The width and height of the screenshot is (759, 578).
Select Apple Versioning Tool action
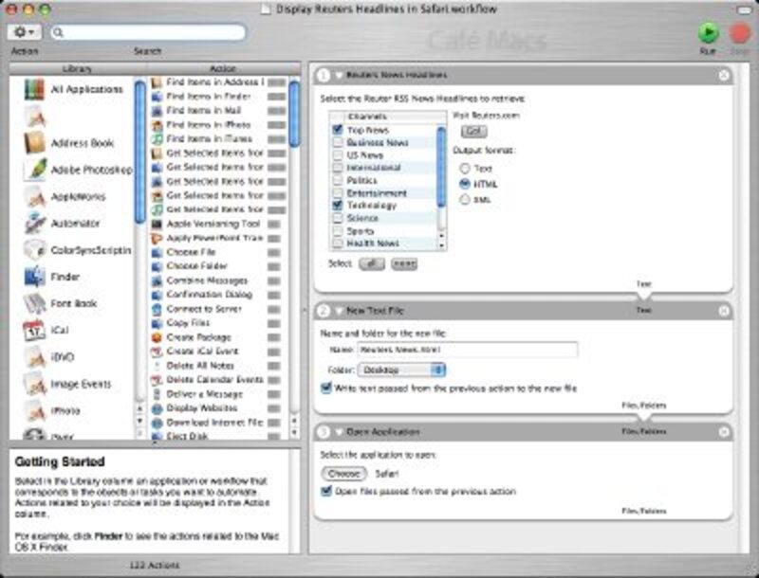pyautogui.click(x=216, y=225)
